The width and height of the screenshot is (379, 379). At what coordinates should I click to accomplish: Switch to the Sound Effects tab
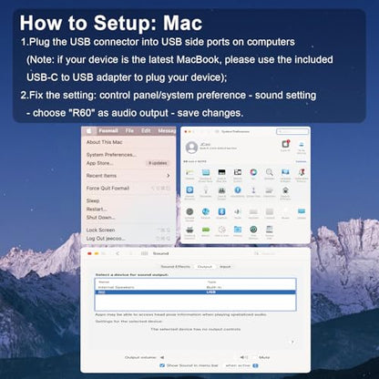point(176,266)
